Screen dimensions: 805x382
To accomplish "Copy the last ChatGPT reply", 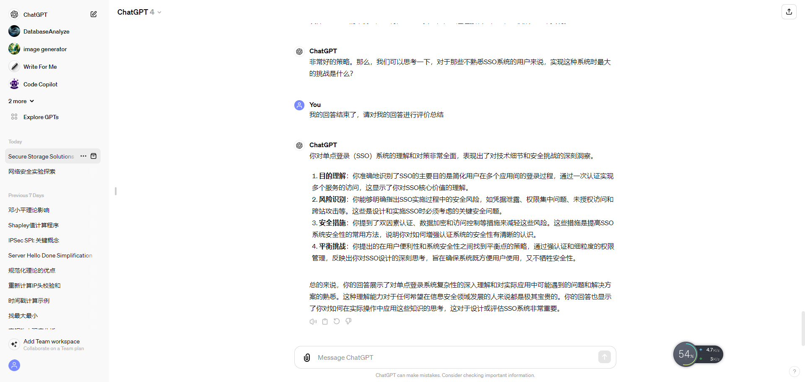I will click(x=325, y=322).
